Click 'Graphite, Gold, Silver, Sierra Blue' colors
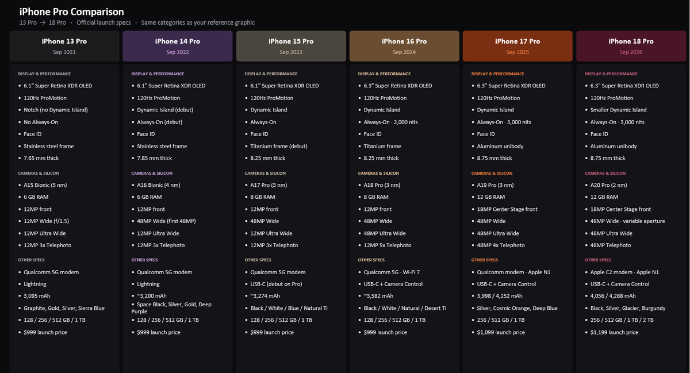 coord(64,308)
